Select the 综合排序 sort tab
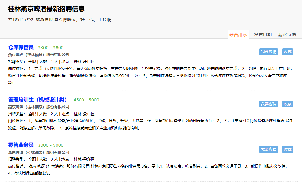The height and width of the screenshot is (182, 302). tap(238, 35)
